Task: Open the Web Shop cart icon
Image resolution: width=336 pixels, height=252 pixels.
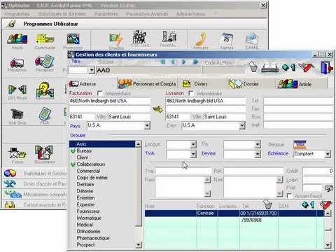Action: [17, 114]
